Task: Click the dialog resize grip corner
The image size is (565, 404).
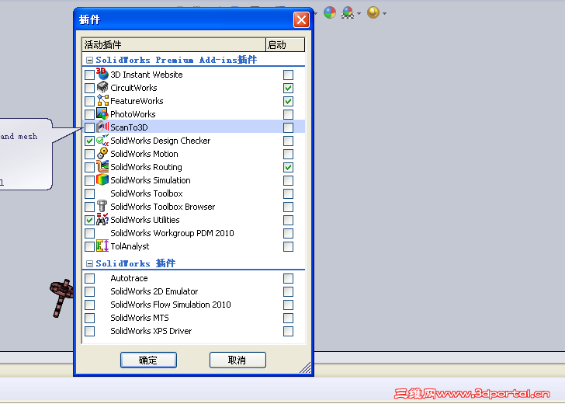Action: 306,368
